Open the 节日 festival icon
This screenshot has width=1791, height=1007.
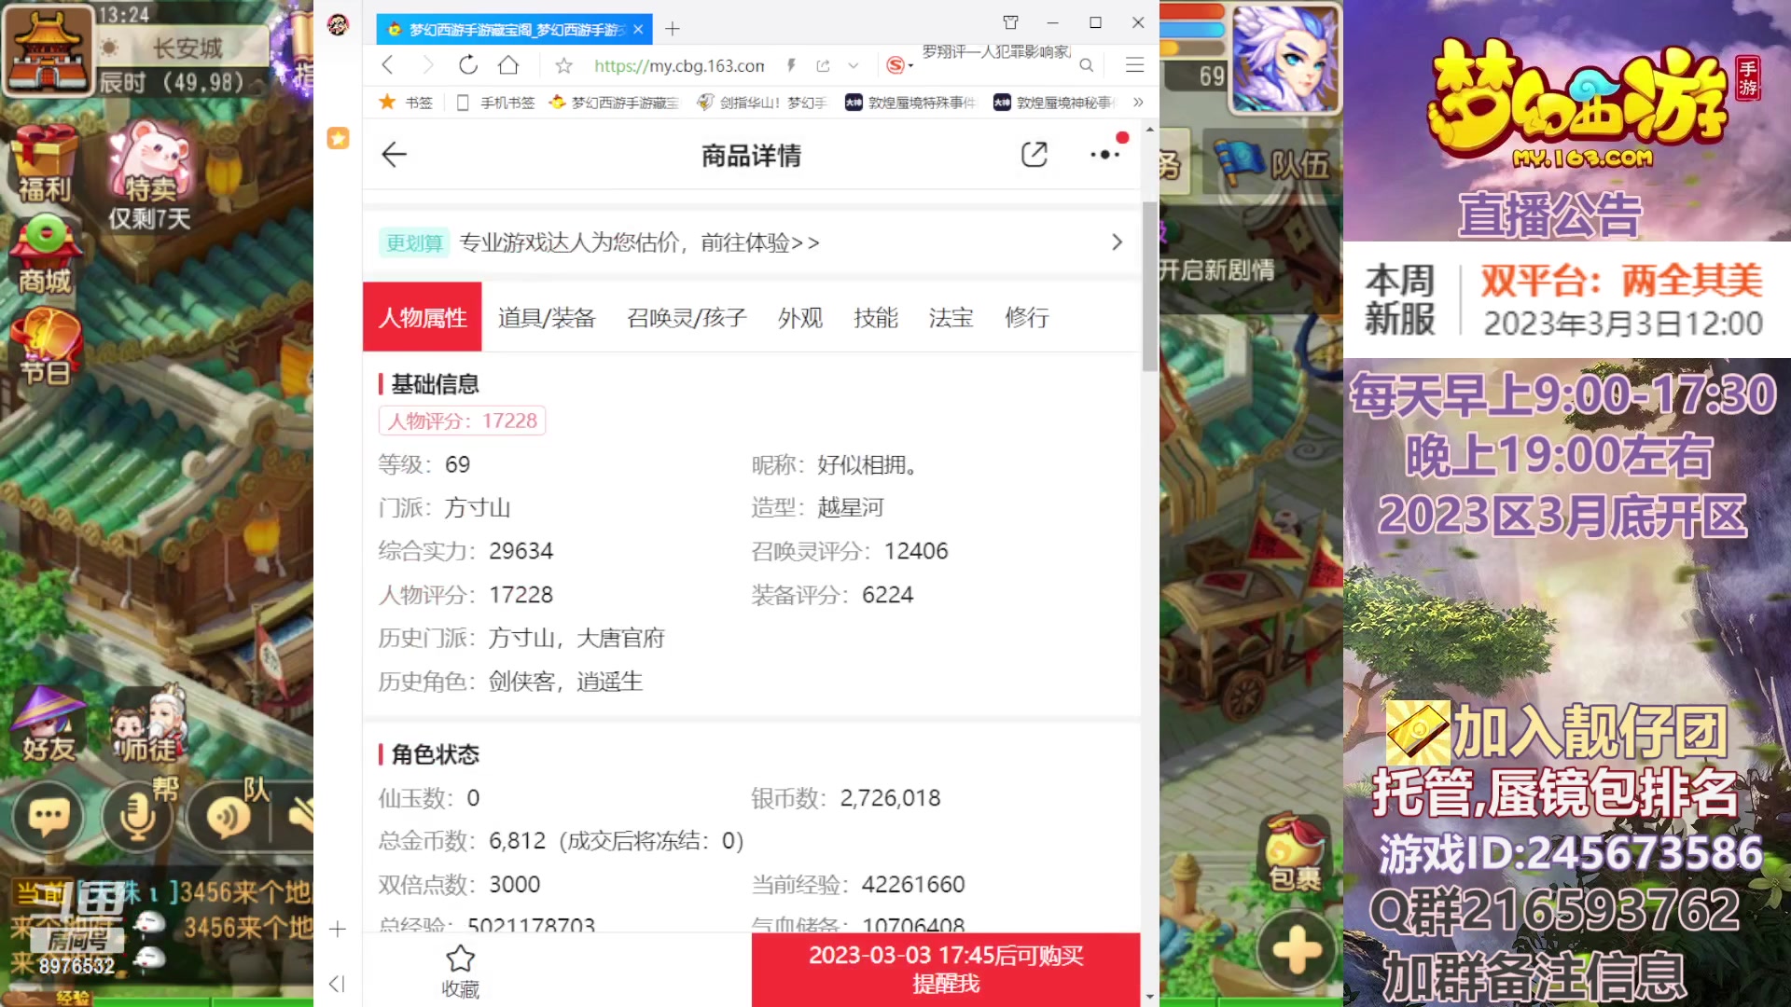47,347
